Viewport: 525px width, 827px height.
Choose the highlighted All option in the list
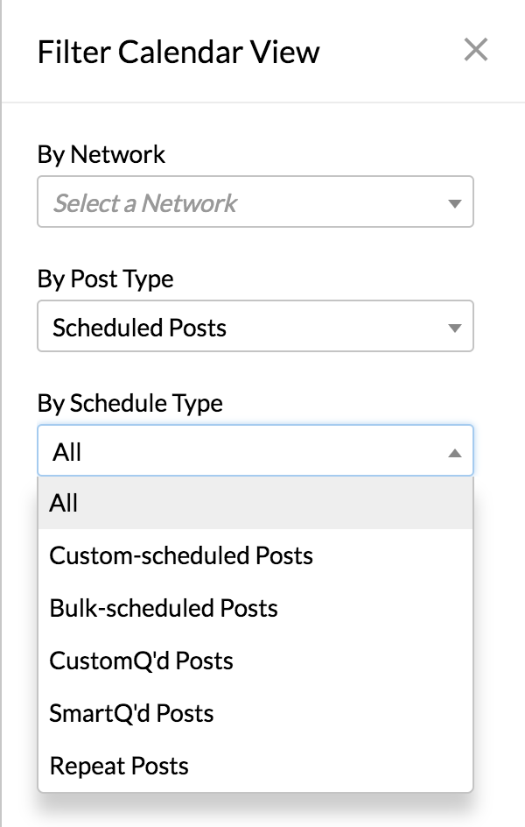click(255, 503)
